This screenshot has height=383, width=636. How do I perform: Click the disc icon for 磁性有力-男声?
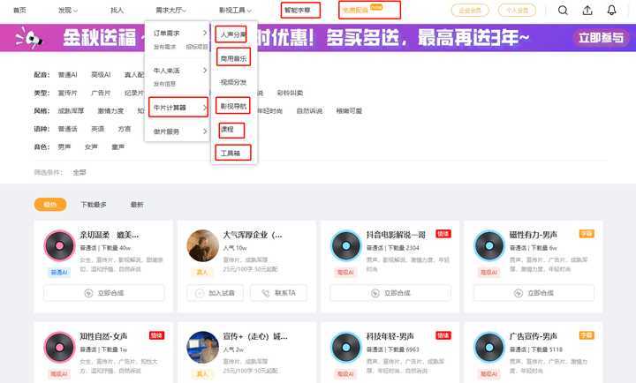pos(489,245)
